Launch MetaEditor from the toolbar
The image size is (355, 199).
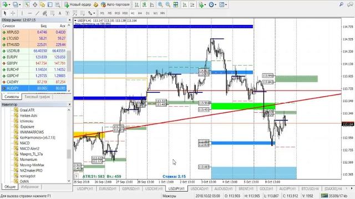pyautogui.click(x=96, y=4)
